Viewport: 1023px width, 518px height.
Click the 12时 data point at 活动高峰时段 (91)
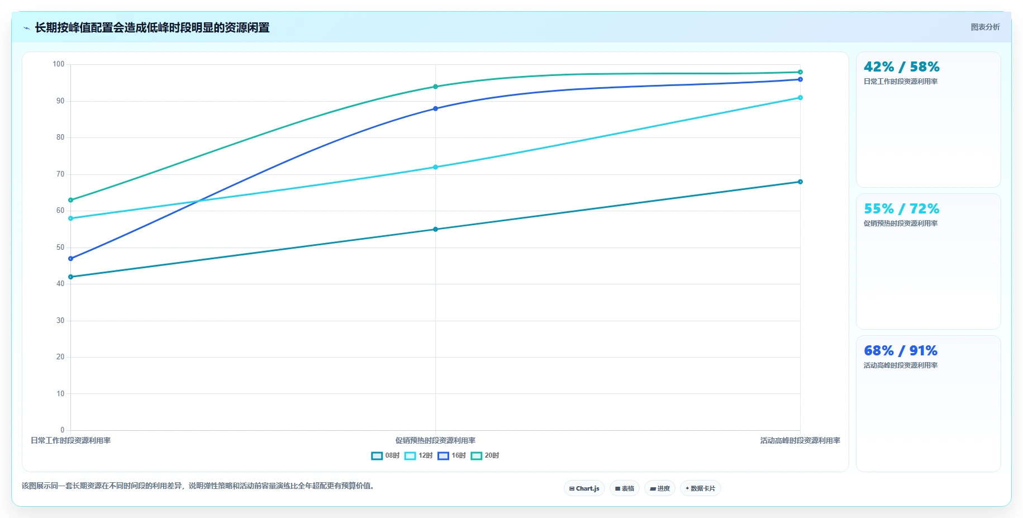800,98
